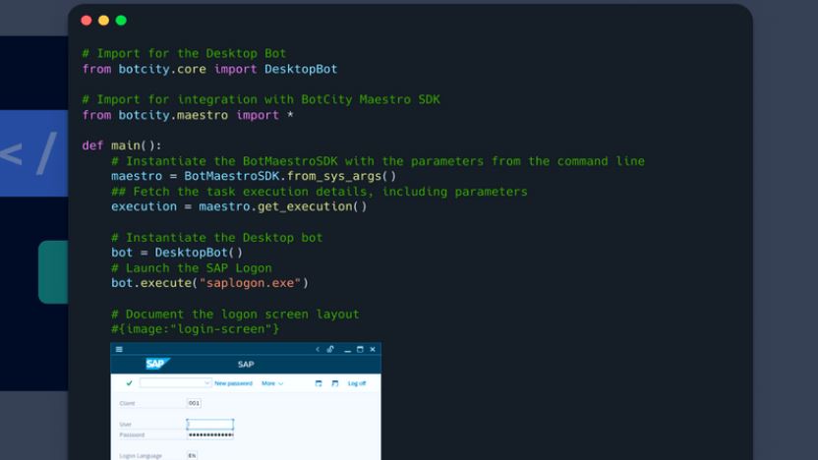Click the green checkmark Enter icon in SAP
818x460 pixels.
pos(129,383)
